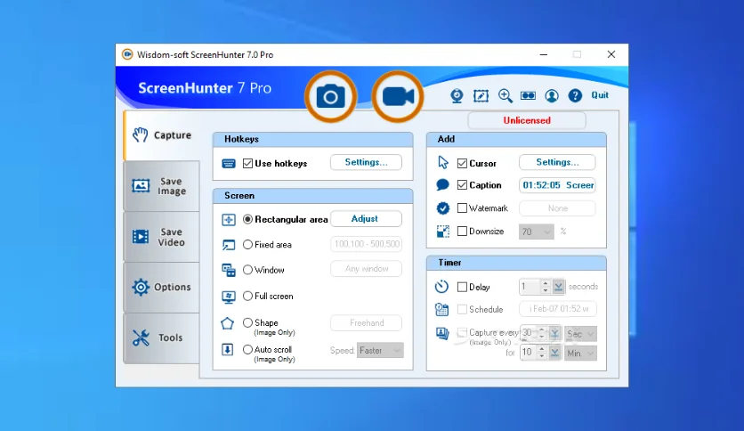Open the webcam icon in top toolbar
This screenshot has height=431, width=744.
(457, 96)
